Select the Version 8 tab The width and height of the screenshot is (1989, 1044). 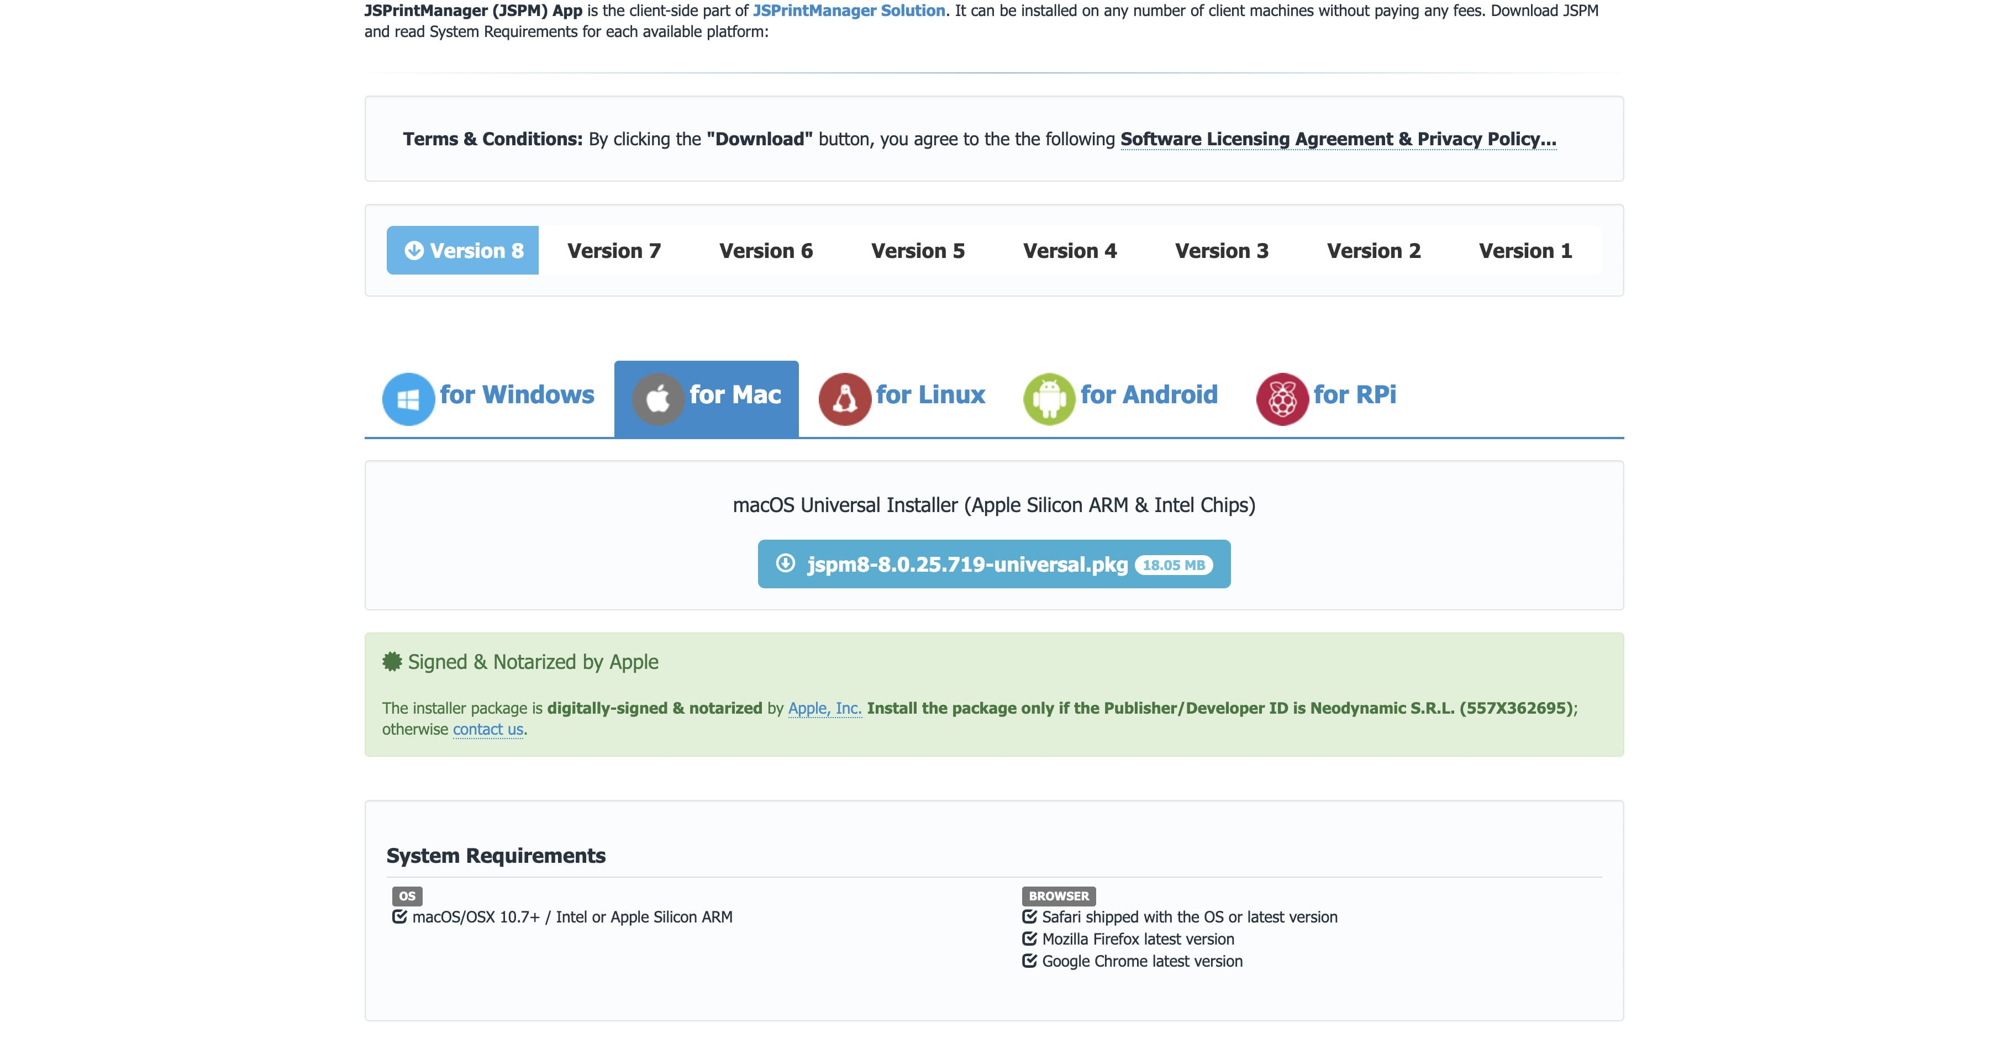(462, 250)
